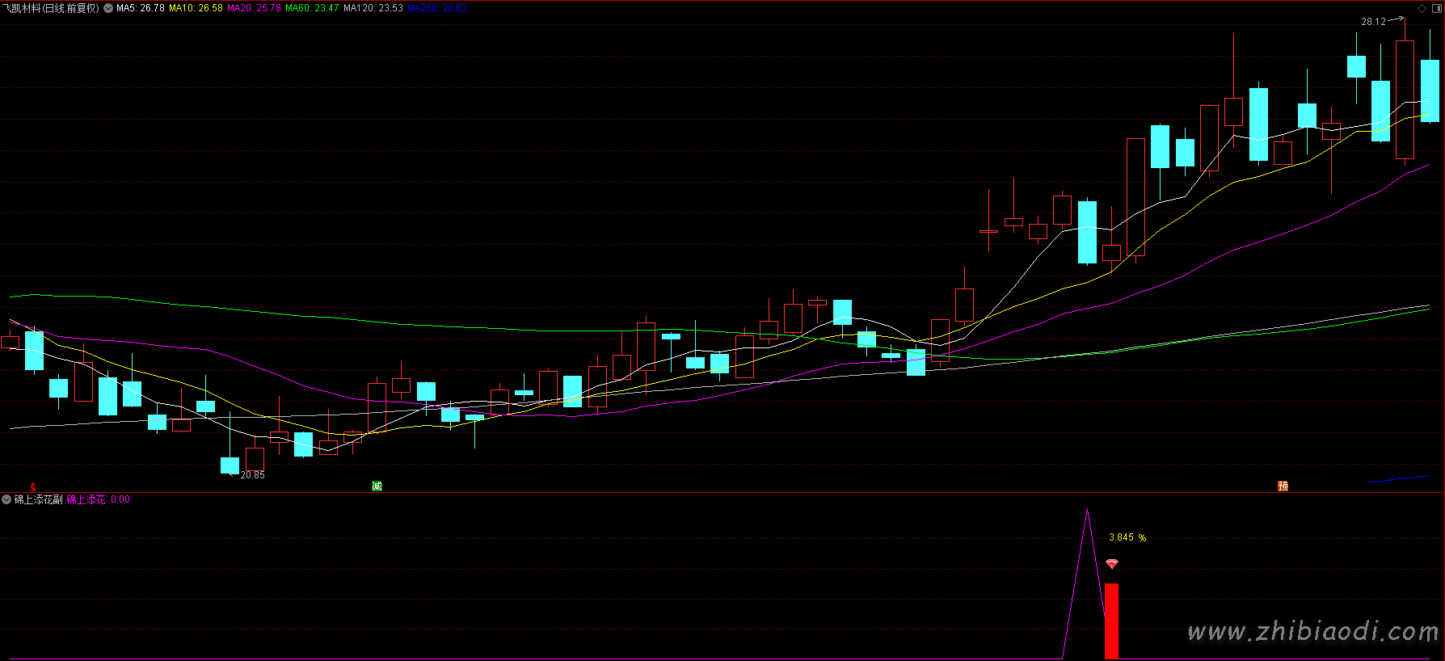
Task: Click the green MA60 label
Action: [x=312, y=8]
